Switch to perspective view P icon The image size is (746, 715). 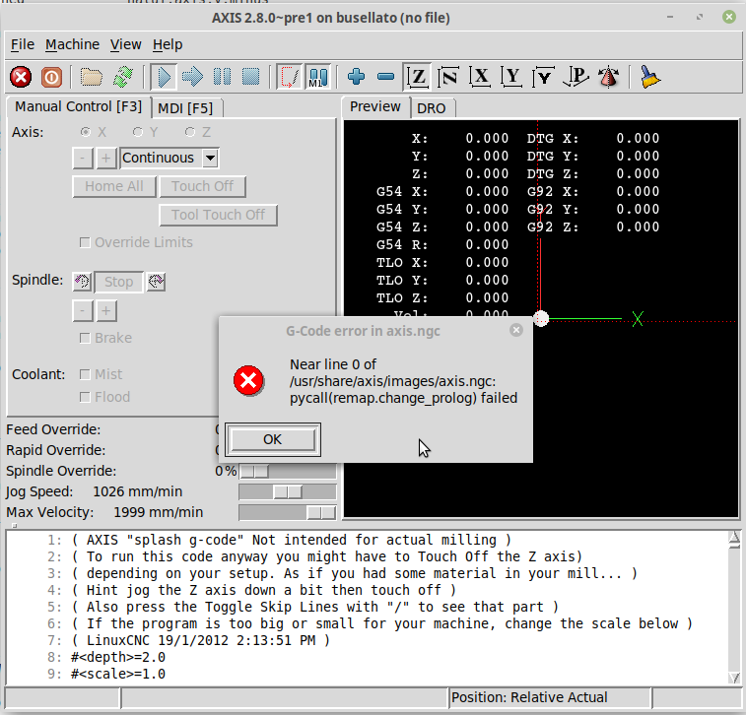576,77
